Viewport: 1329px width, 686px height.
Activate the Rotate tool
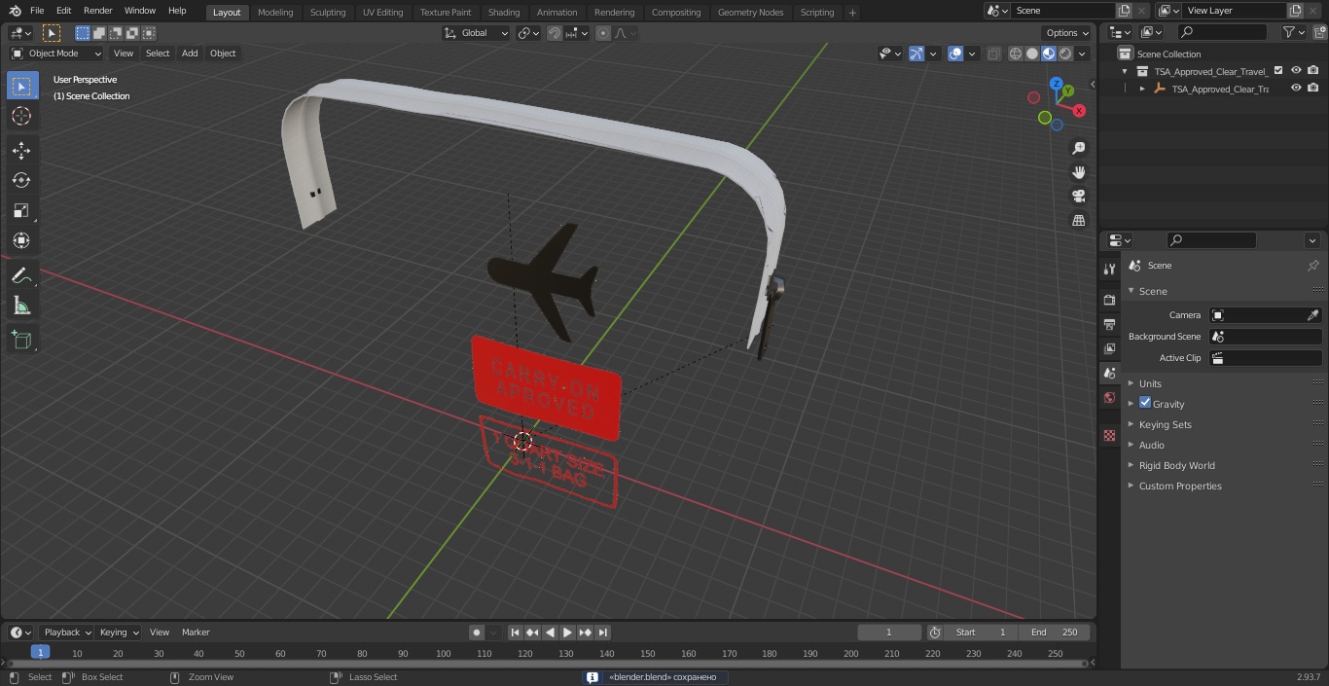pyautogui.click(x=21, y=180)
